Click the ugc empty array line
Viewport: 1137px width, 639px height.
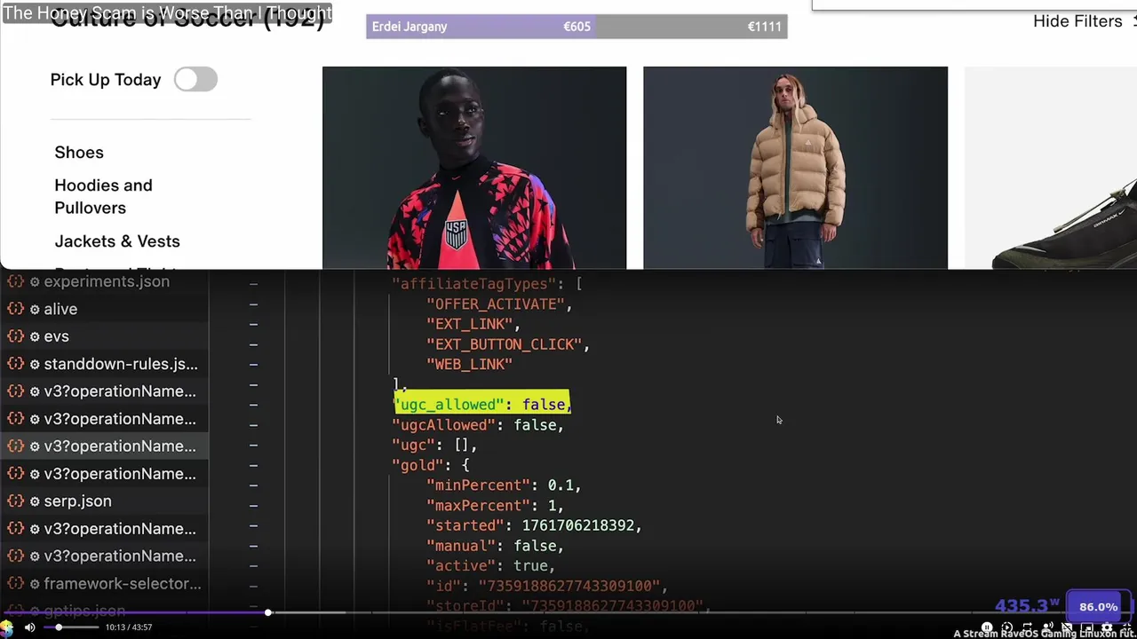click(x=434, y=446)
